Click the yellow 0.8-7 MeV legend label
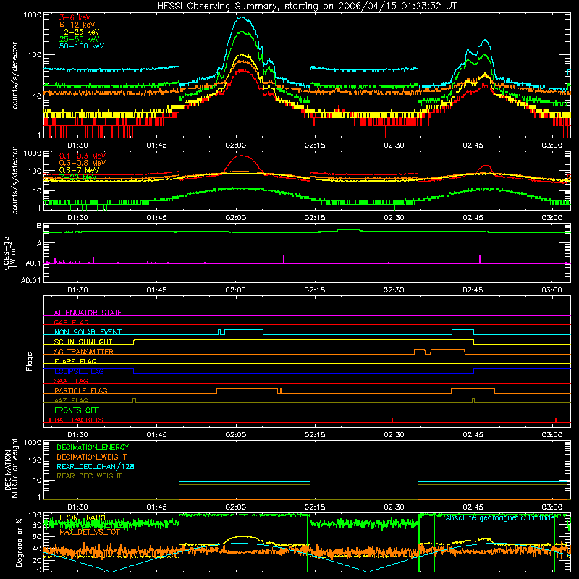The width and height of the screenshot is (579, 579). pyautogui.click(x=79, y=170)
